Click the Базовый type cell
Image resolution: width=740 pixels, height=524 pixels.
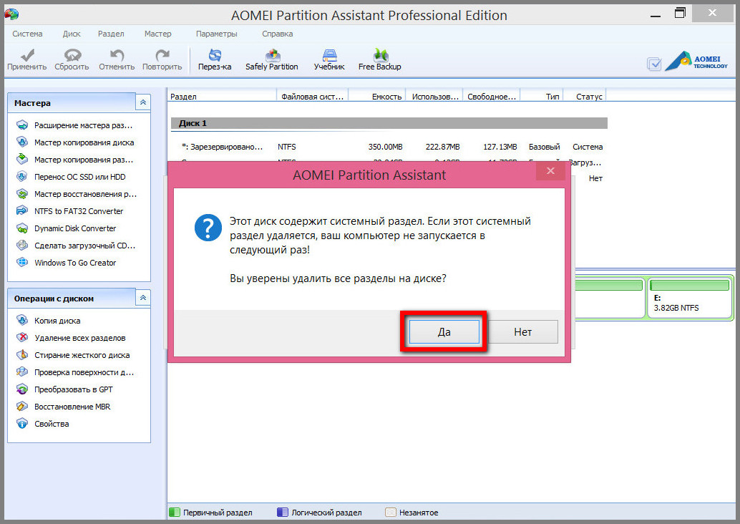click(x=544, y=147)
